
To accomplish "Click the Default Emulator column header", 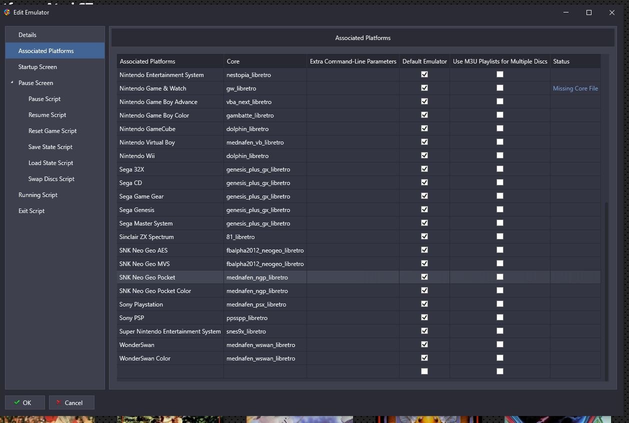I will click(424, 61).
